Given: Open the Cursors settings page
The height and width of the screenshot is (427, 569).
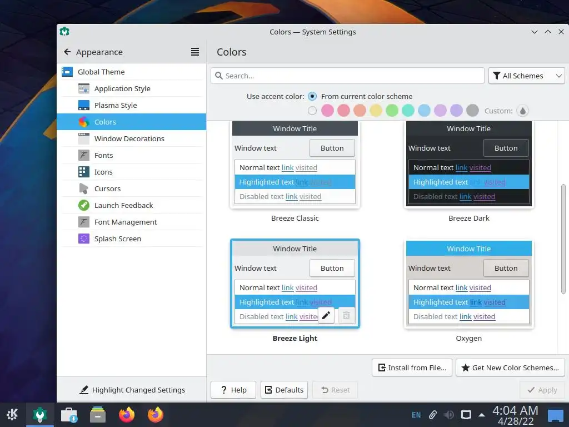Looking at the screenshot, I should coord(131,189).
